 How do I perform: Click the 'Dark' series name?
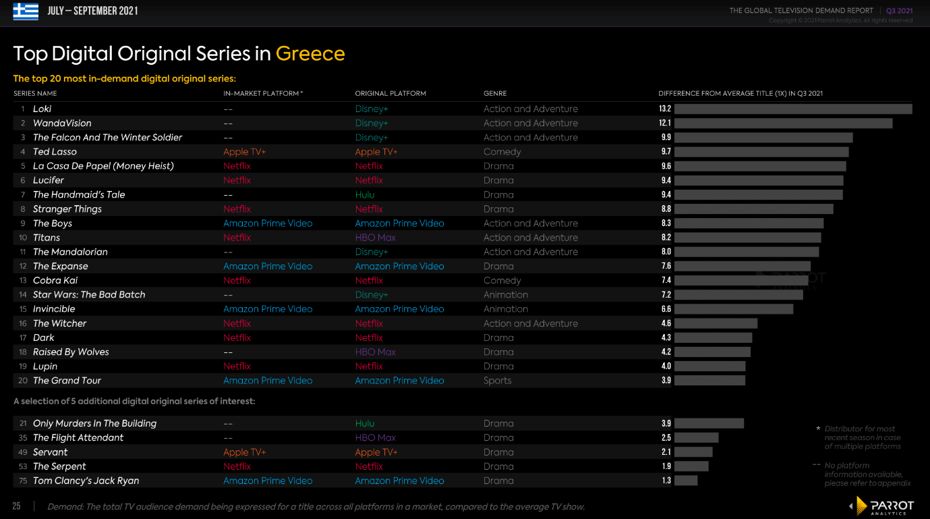pos(44,337)
